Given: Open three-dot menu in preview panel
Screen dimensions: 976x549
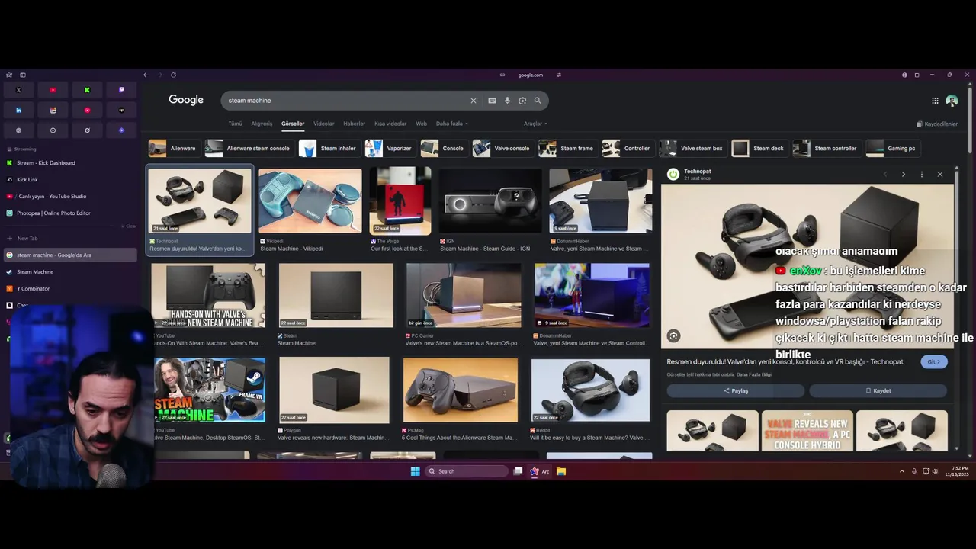Looking at the screenshot, I should click(x=921, y=174).
